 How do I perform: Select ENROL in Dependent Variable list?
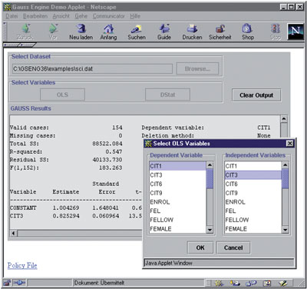(x=177, y=202)
